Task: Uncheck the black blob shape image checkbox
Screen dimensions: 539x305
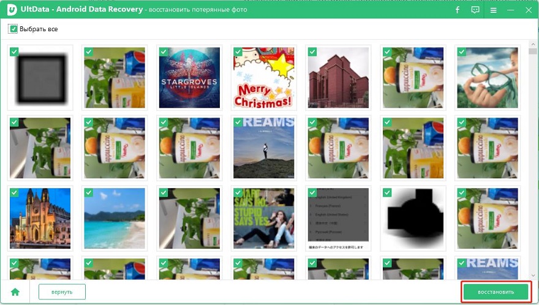Action: (x=387, y=192)
